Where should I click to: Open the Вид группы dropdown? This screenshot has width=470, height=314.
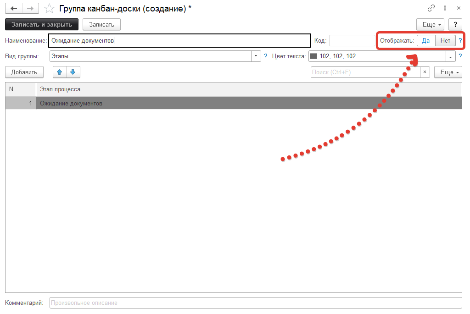coord(256,56)
